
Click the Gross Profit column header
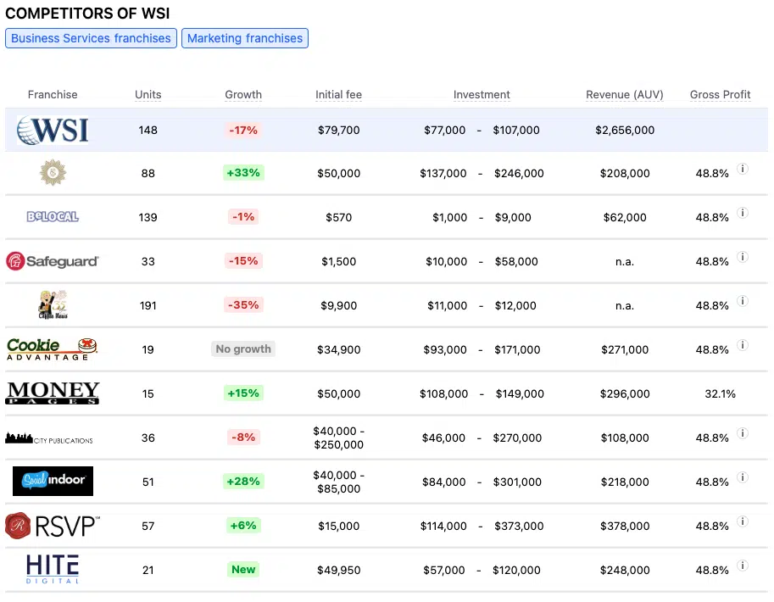point(721,94)
